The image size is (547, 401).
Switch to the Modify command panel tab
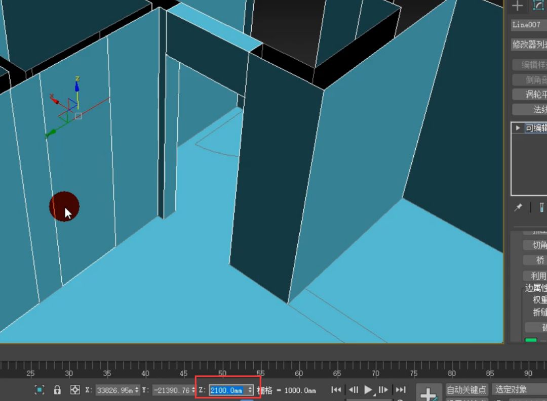coord(539,6)
